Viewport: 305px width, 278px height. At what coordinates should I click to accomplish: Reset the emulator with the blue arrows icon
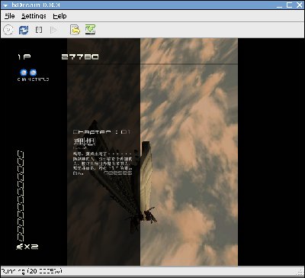click(24, 30)
